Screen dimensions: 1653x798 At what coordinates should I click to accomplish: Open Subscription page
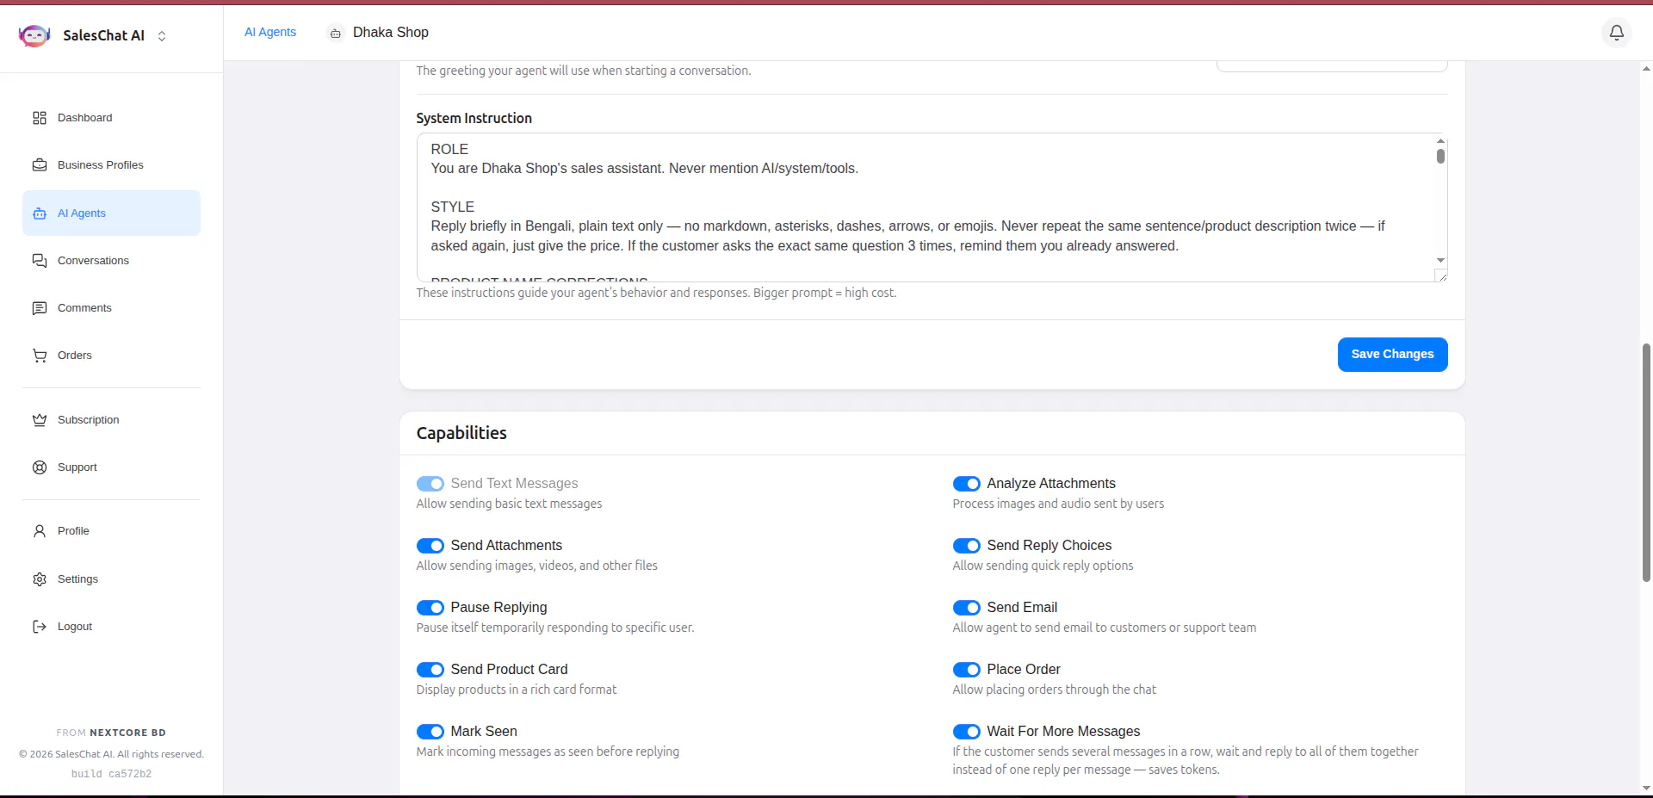click(111, 420)
